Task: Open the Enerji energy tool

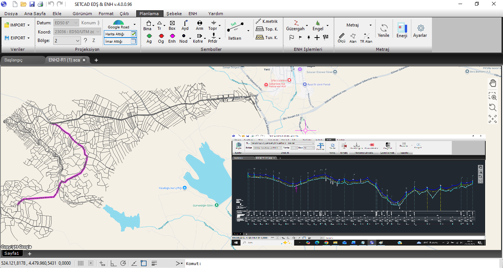Action: [x=402, y=30]
